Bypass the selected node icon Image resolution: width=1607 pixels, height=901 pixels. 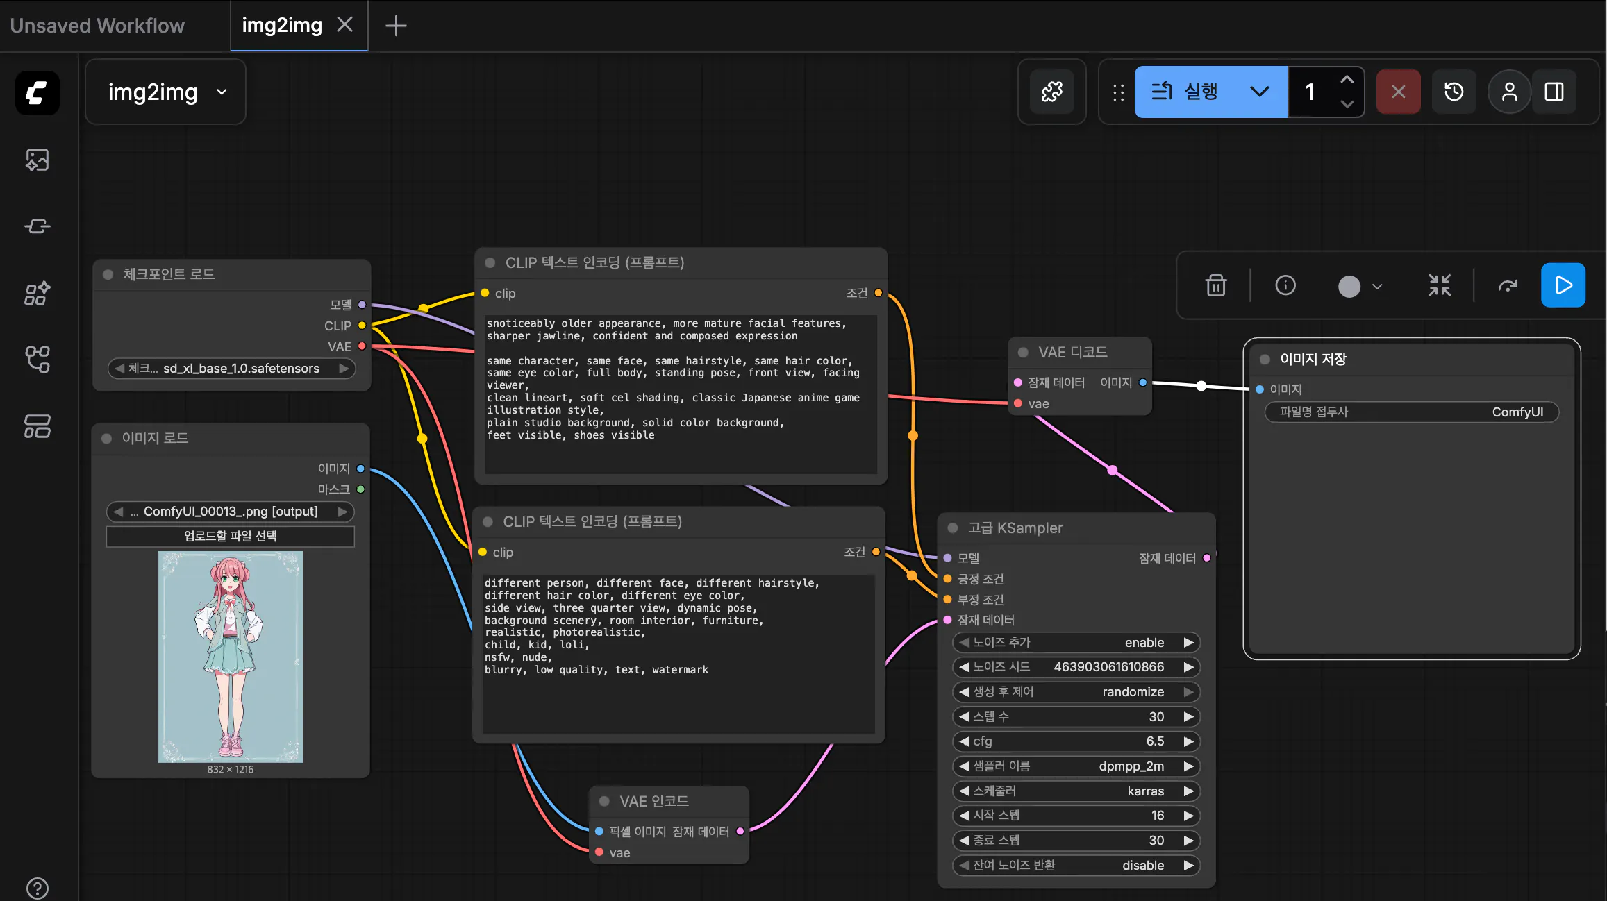(x=1508, y=285)
